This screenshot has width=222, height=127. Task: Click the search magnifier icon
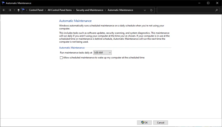coord(216,10)
